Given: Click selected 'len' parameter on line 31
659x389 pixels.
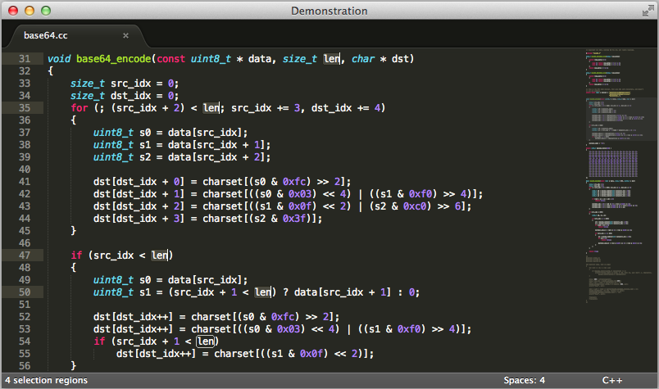Looking at the screenshot, I should (331, 59).
